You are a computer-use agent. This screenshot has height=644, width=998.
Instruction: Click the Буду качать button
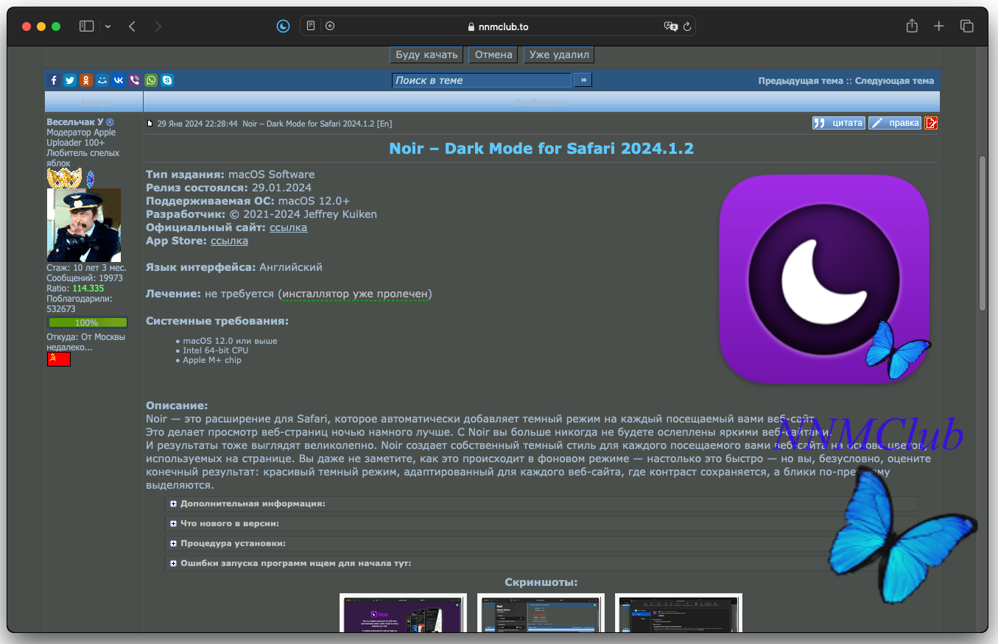tap(427, 54)
